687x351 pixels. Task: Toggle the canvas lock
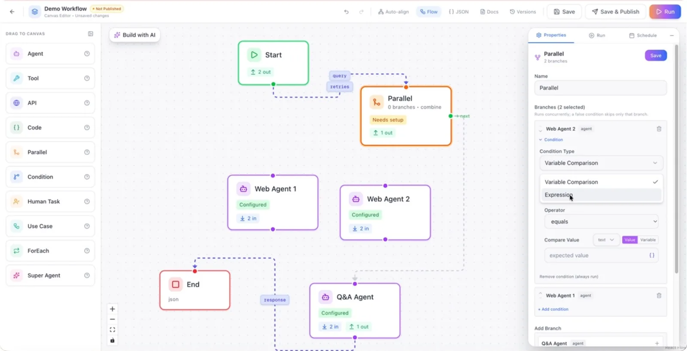click(112, 340)
